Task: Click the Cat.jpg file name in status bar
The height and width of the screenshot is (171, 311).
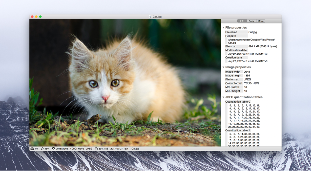Action: [135, 149]
